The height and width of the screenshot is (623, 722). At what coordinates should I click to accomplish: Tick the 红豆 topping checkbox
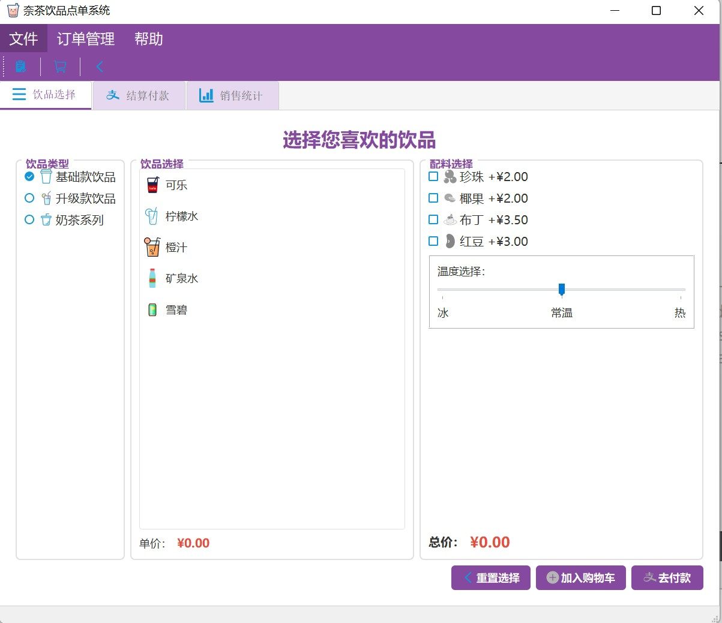click(433, 242)
